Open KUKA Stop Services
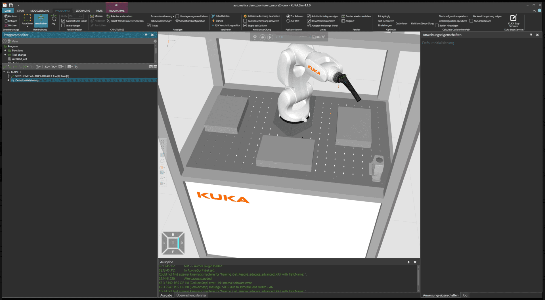This screenshot has width=545, height=300. coord(513,21)
